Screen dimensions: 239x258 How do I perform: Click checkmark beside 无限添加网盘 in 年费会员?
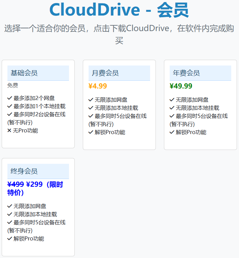pyautogui.click(x=172, y=100)
